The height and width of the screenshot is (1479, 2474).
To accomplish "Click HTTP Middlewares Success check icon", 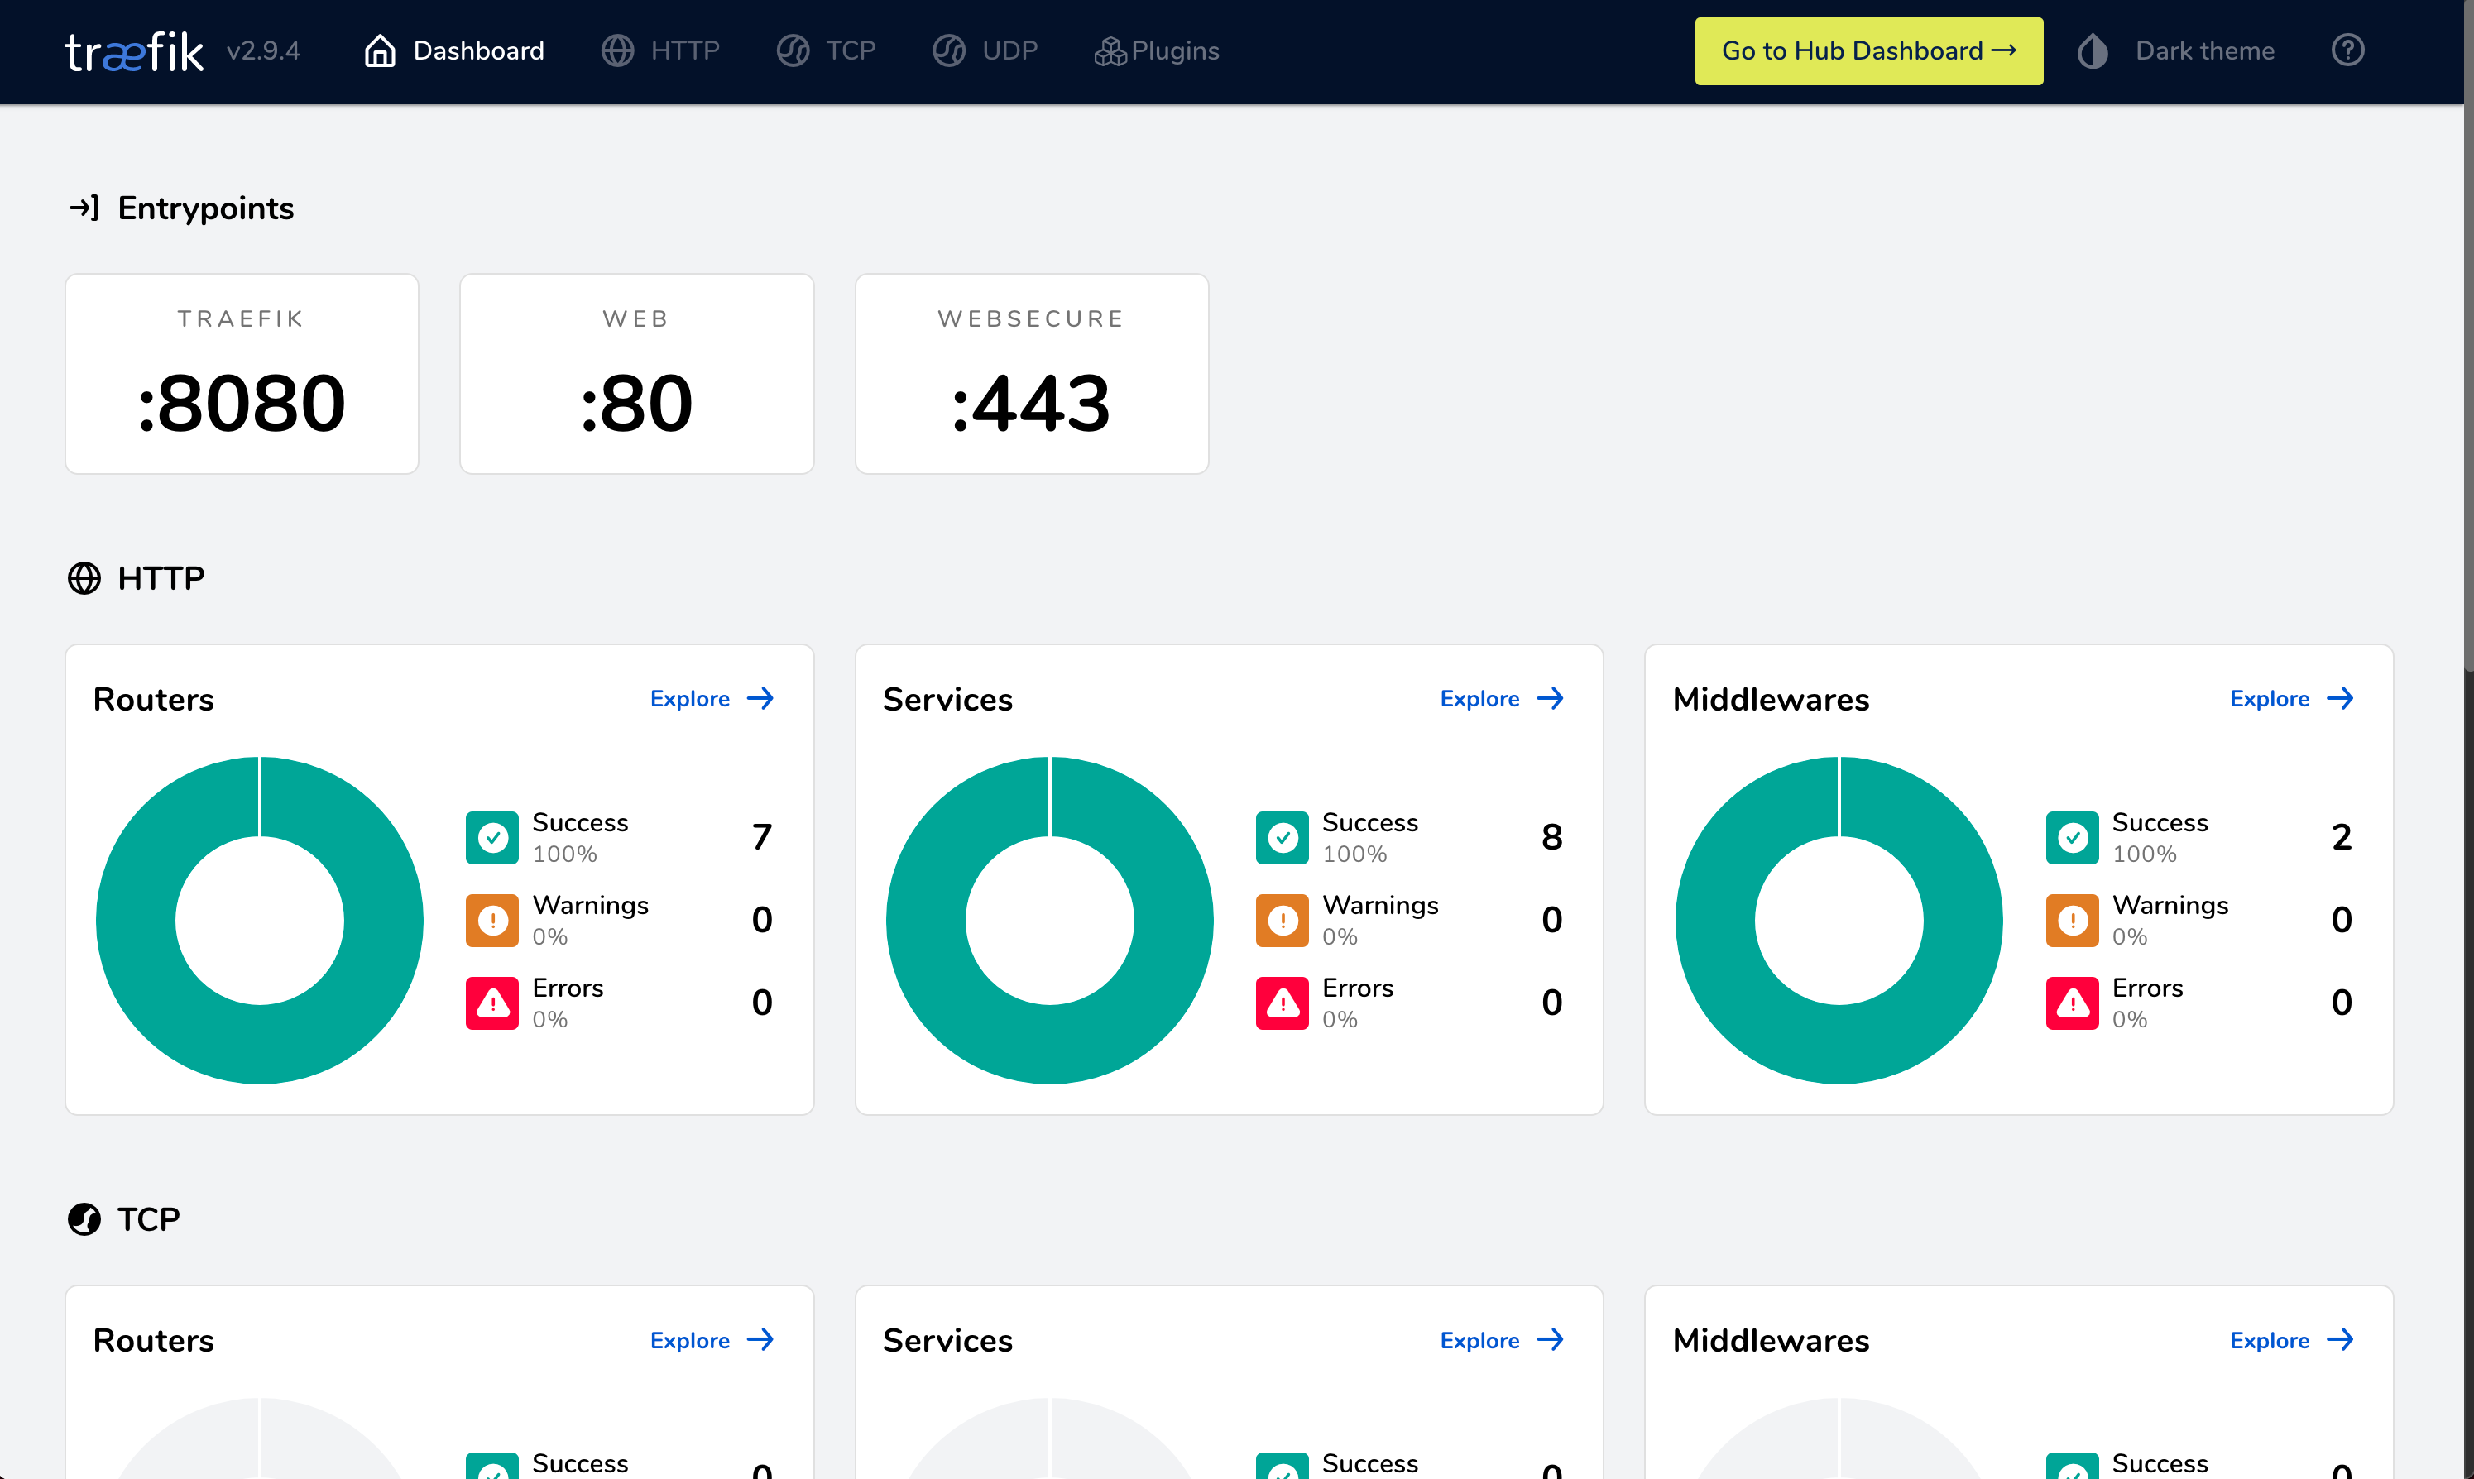I will [x=2073, y=837].
